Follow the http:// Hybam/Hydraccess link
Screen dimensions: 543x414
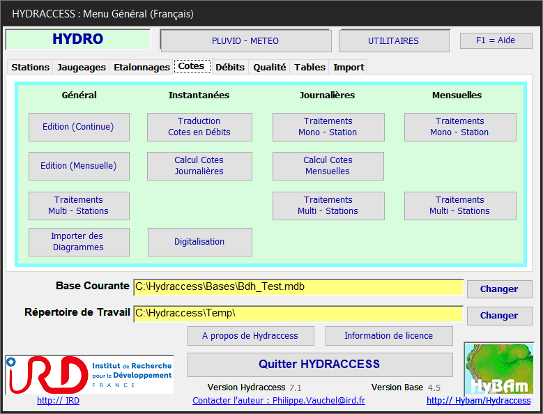click(x=479, y=401)
